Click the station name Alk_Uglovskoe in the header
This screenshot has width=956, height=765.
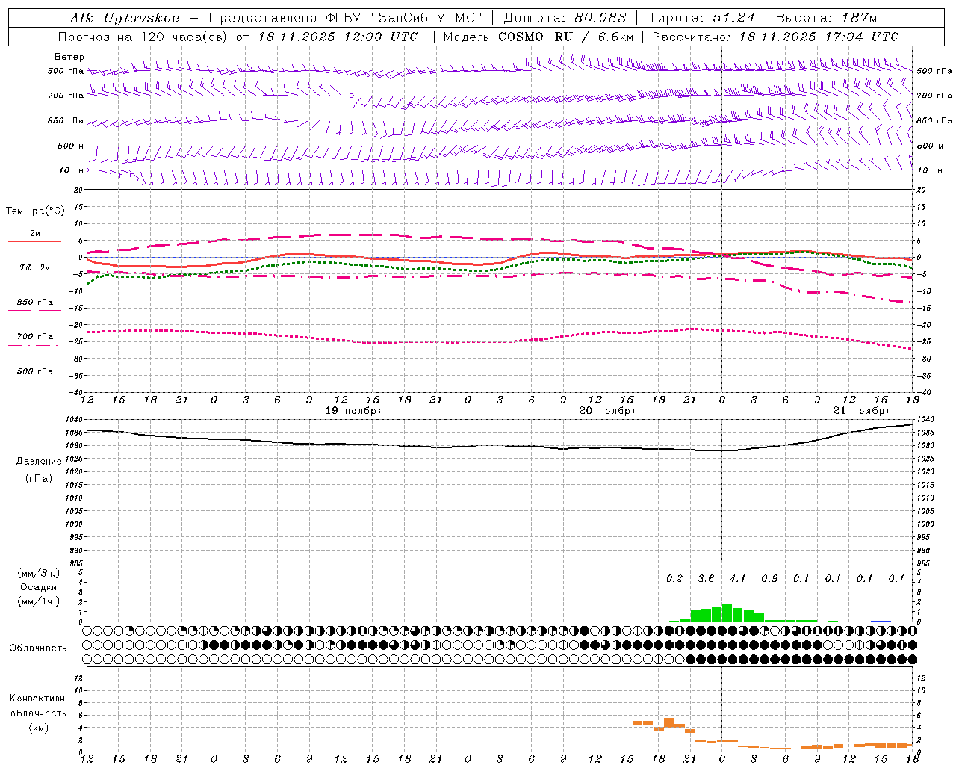(125, 18)
